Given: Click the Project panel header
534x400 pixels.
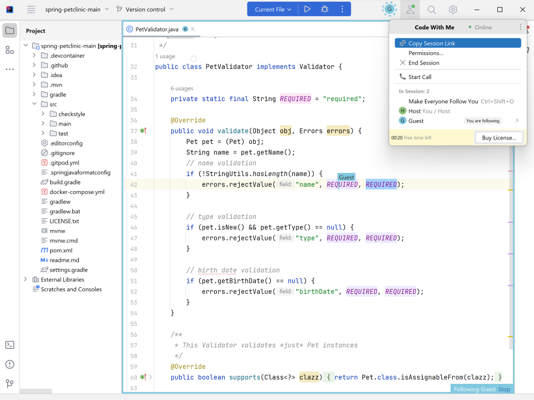Looking at the screenshot, I should pos(36,31).
